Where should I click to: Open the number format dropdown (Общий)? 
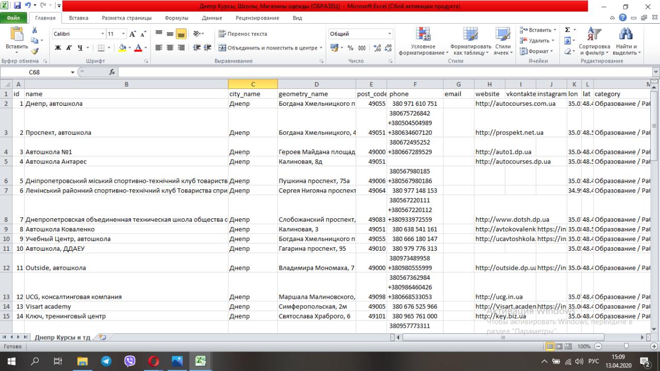coord(389,34)
